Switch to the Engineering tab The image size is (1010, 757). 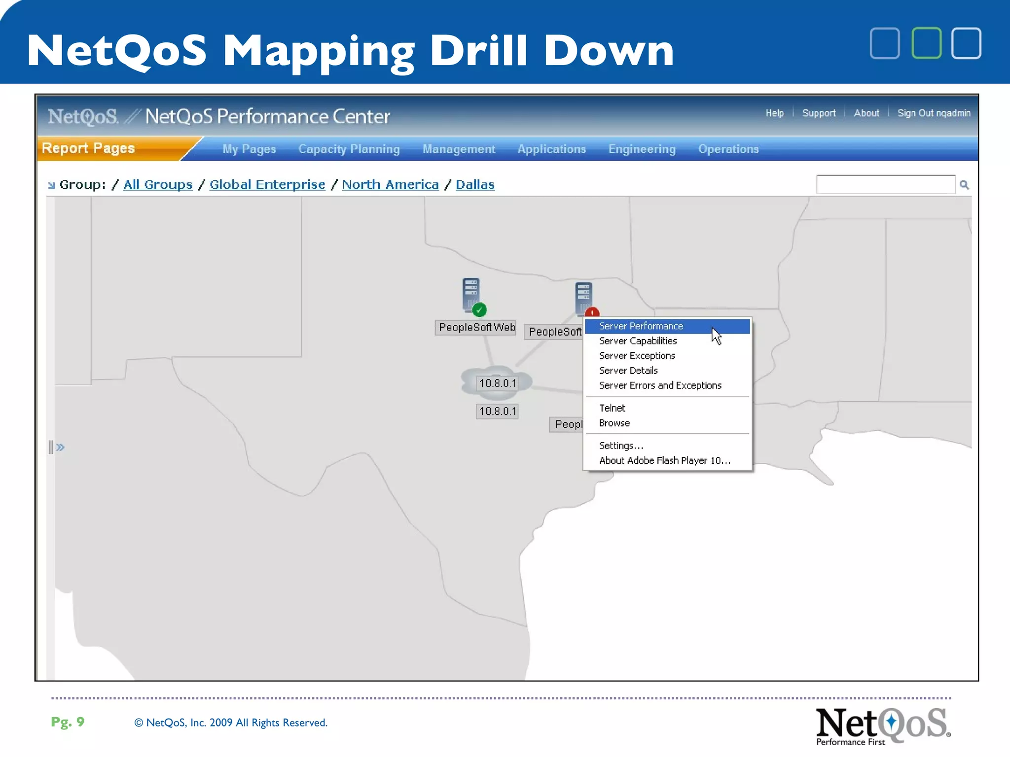[642, 149]
